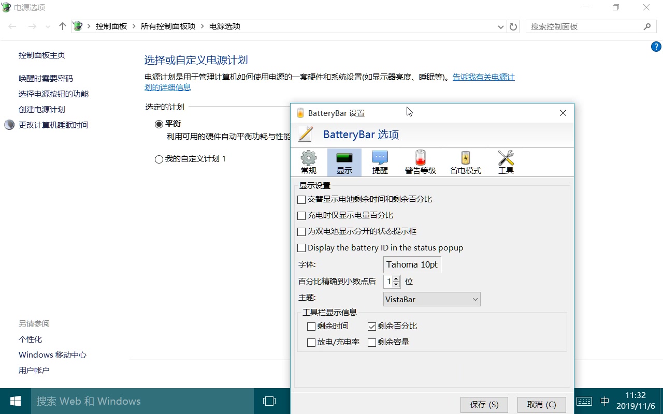The width and height of the screenshot is (663, 414).
Task: Open 选择电源按钮的功能 link
Action: 53,94
